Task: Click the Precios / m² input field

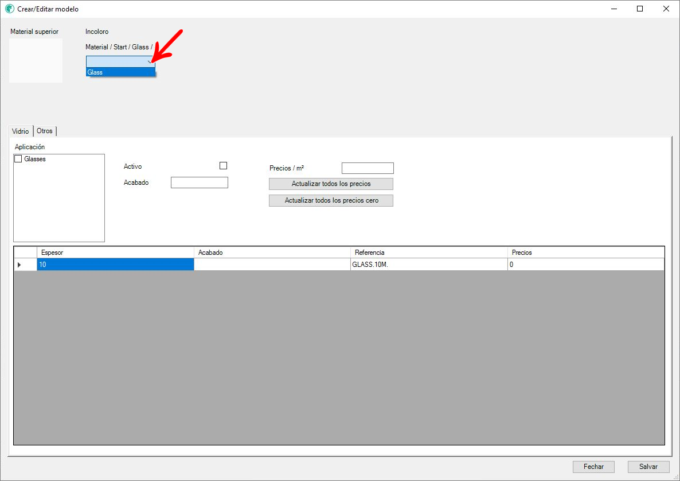Action: [x=368, y=168]
